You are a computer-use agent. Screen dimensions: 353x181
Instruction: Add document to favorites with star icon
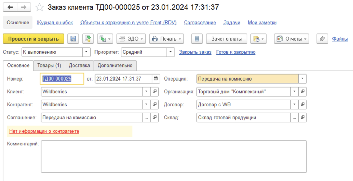(x=39, y=7)
